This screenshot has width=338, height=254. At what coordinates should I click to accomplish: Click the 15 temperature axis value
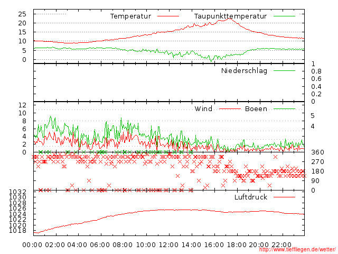click(22, 32)
